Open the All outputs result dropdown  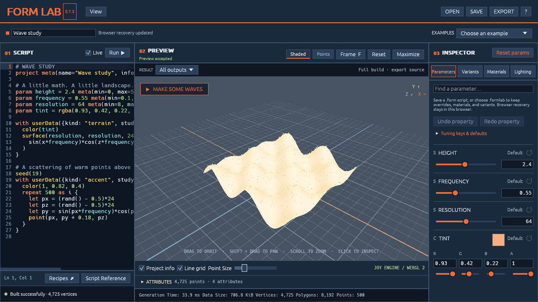177,70
